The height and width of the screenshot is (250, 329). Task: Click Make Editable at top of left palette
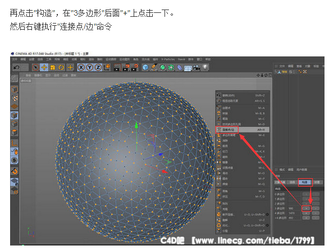tap(15, 78)
